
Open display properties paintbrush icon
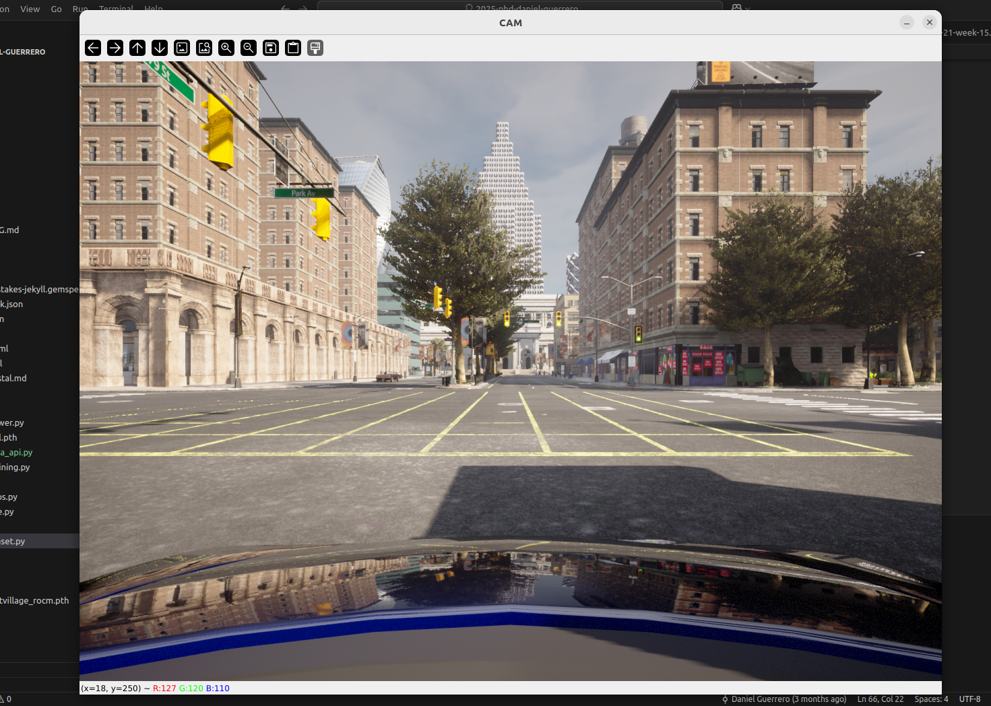pos(315,48)
